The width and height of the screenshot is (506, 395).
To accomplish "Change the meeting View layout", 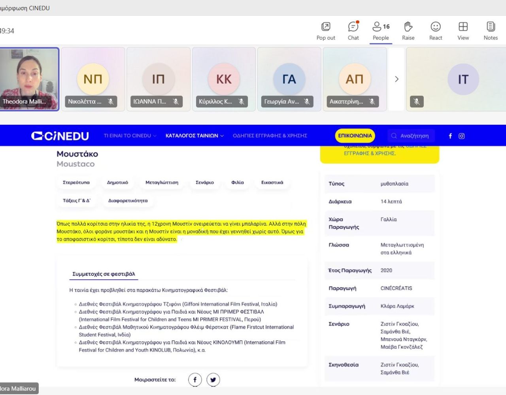I will [463, 31].
